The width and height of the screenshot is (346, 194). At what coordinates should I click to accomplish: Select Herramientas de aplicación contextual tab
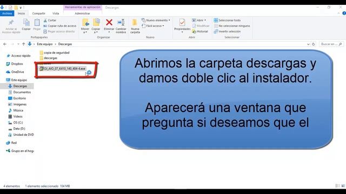tap(83, 7)
